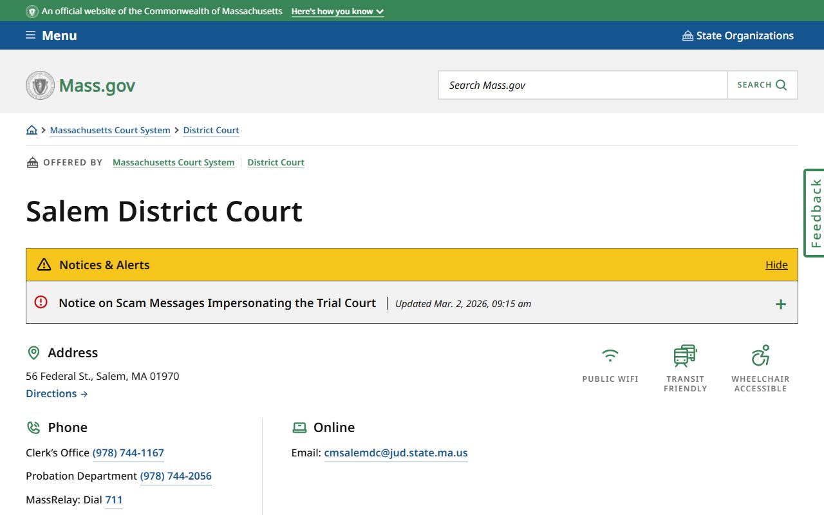Open the hamburger Menu button
This screenshot has height=515, width=824.
[x=51, y=35]
